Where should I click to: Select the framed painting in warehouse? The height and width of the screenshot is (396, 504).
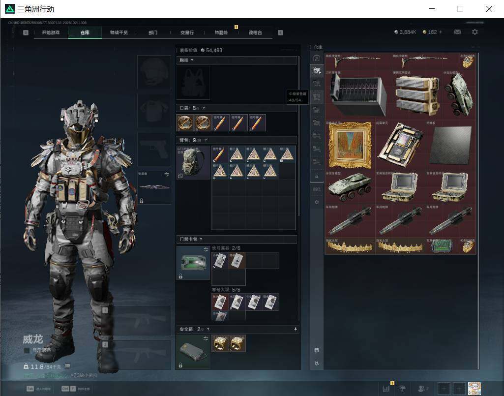pos(350,145)
